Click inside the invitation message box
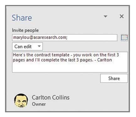 70,62
